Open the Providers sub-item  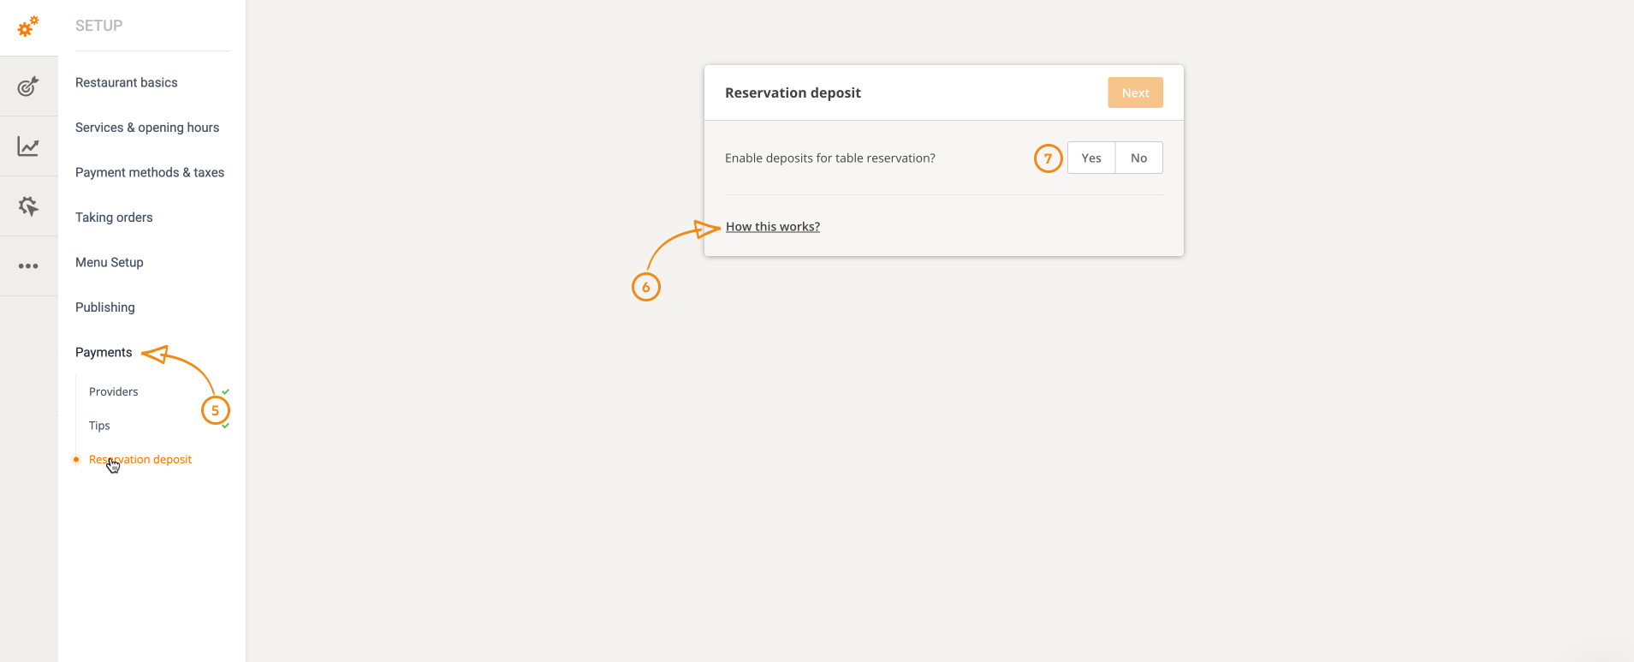(114, 392)
